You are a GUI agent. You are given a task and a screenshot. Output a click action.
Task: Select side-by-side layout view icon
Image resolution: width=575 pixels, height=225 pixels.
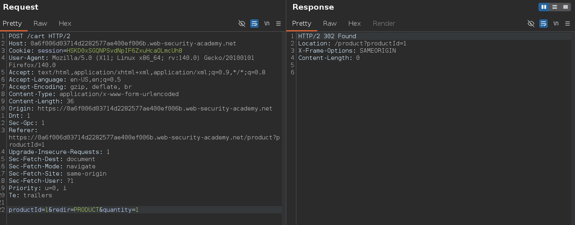coord(544,7)
